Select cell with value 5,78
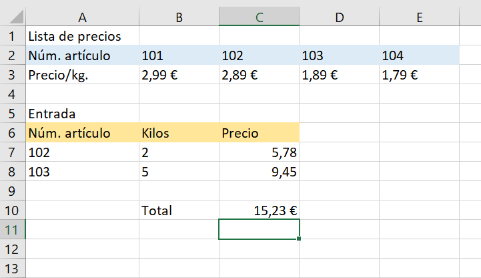 [x=260, y=152]
